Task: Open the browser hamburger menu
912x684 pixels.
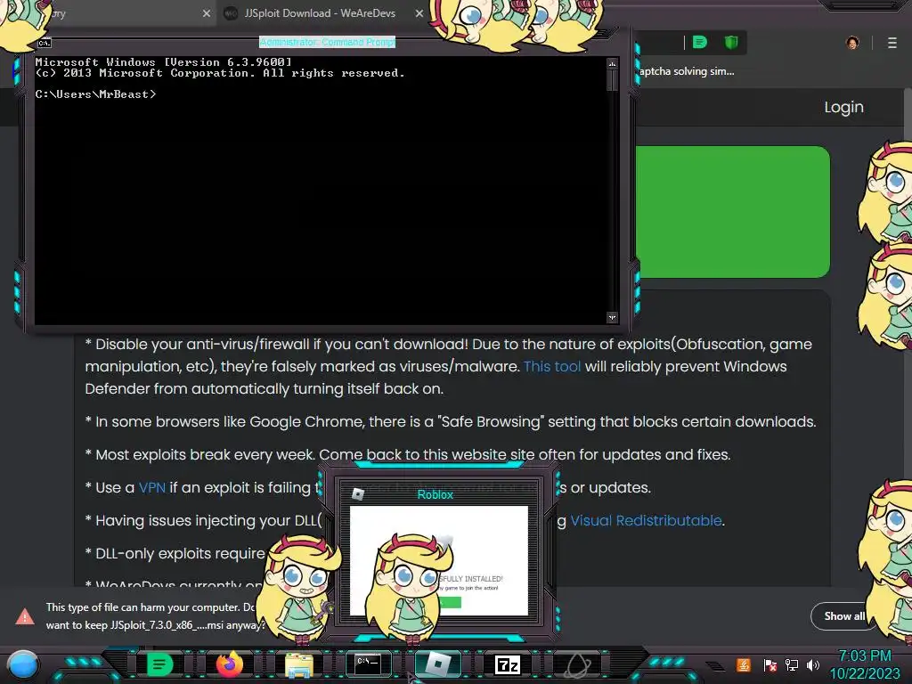Action: point(892,43)
